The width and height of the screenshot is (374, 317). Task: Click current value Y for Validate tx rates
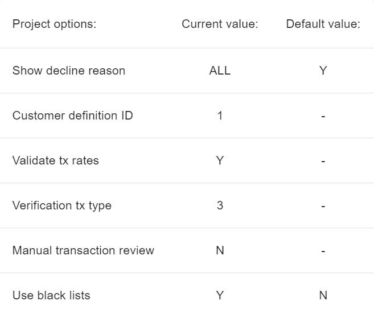(220, 160)
